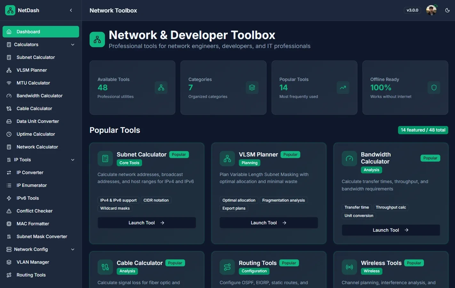Image resolution: width=455 pixels, height=288 pixels.
Task: Click the Data Unit Converter drive icon
Action: [x=9, y=121]
